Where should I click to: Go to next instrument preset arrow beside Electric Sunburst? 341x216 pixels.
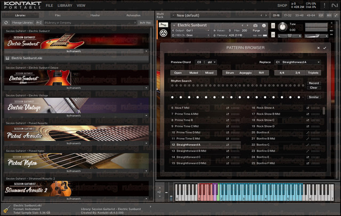(247, 25)
